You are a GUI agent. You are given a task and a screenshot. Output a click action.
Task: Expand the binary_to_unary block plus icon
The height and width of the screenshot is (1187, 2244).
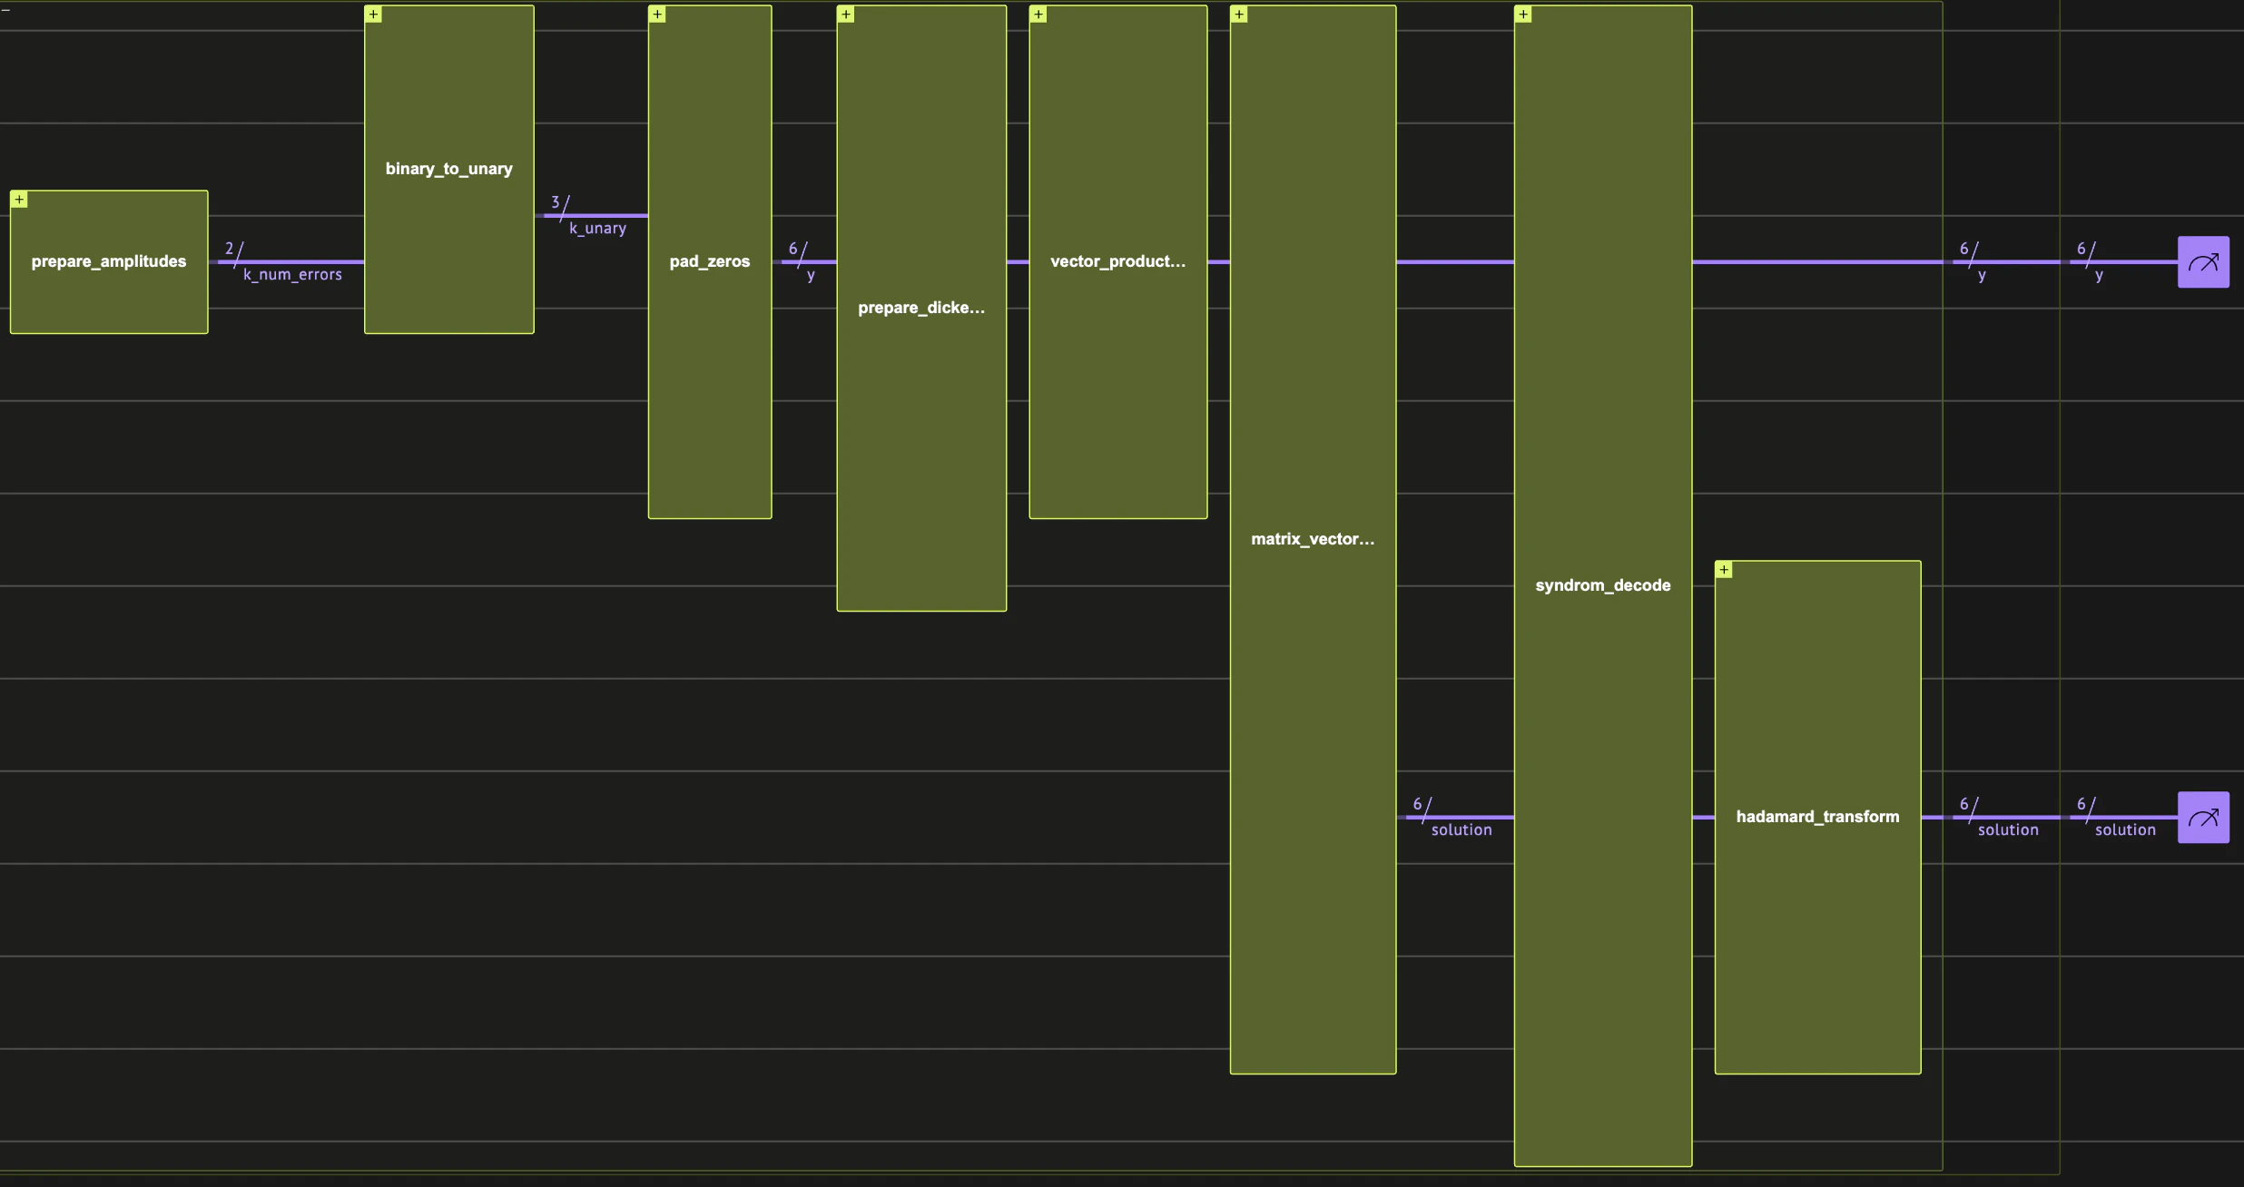373,15
